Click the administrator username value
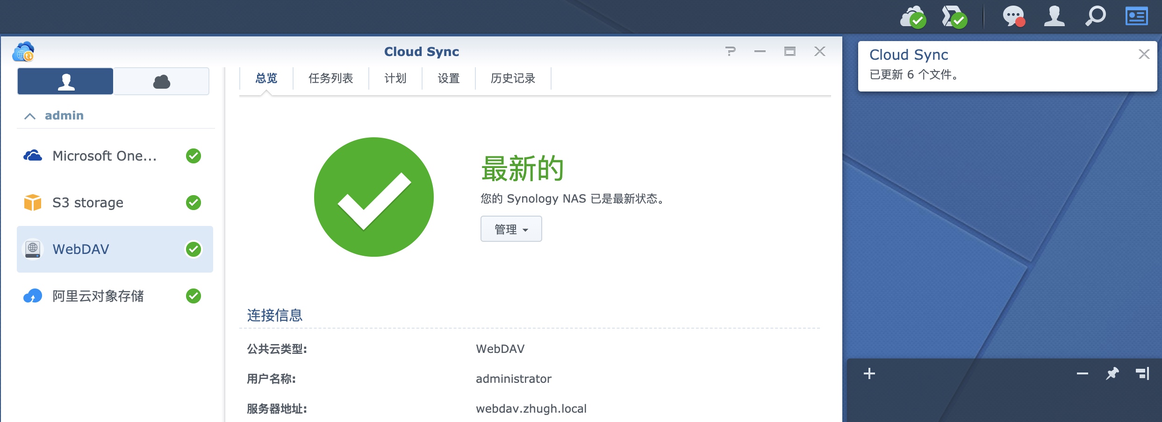This screenshot has width=1162, height=422. [514, 379]
